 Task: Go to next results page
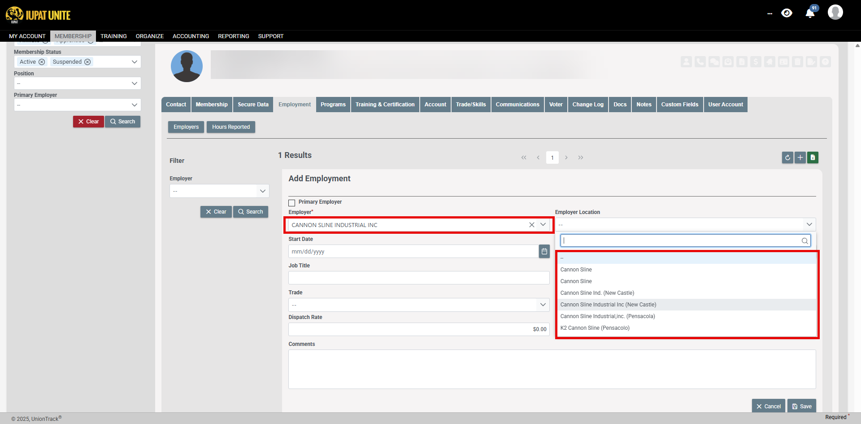566,157
